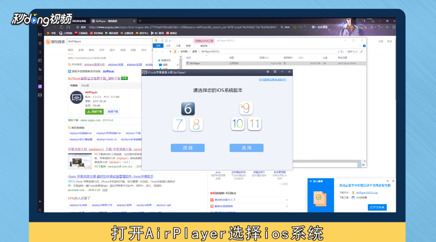The height and width of the screenshot is (242, 436).
Task: Select the AirPlayer file row in Explorer
Action: (x=275, y=63)
